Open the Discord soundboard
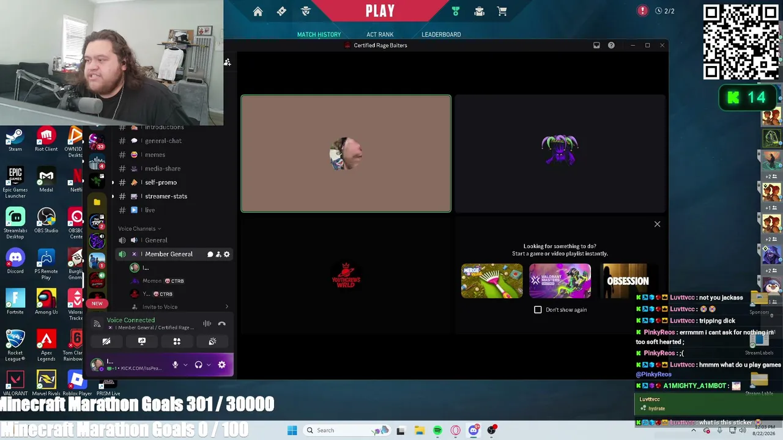 coord(212,342)
